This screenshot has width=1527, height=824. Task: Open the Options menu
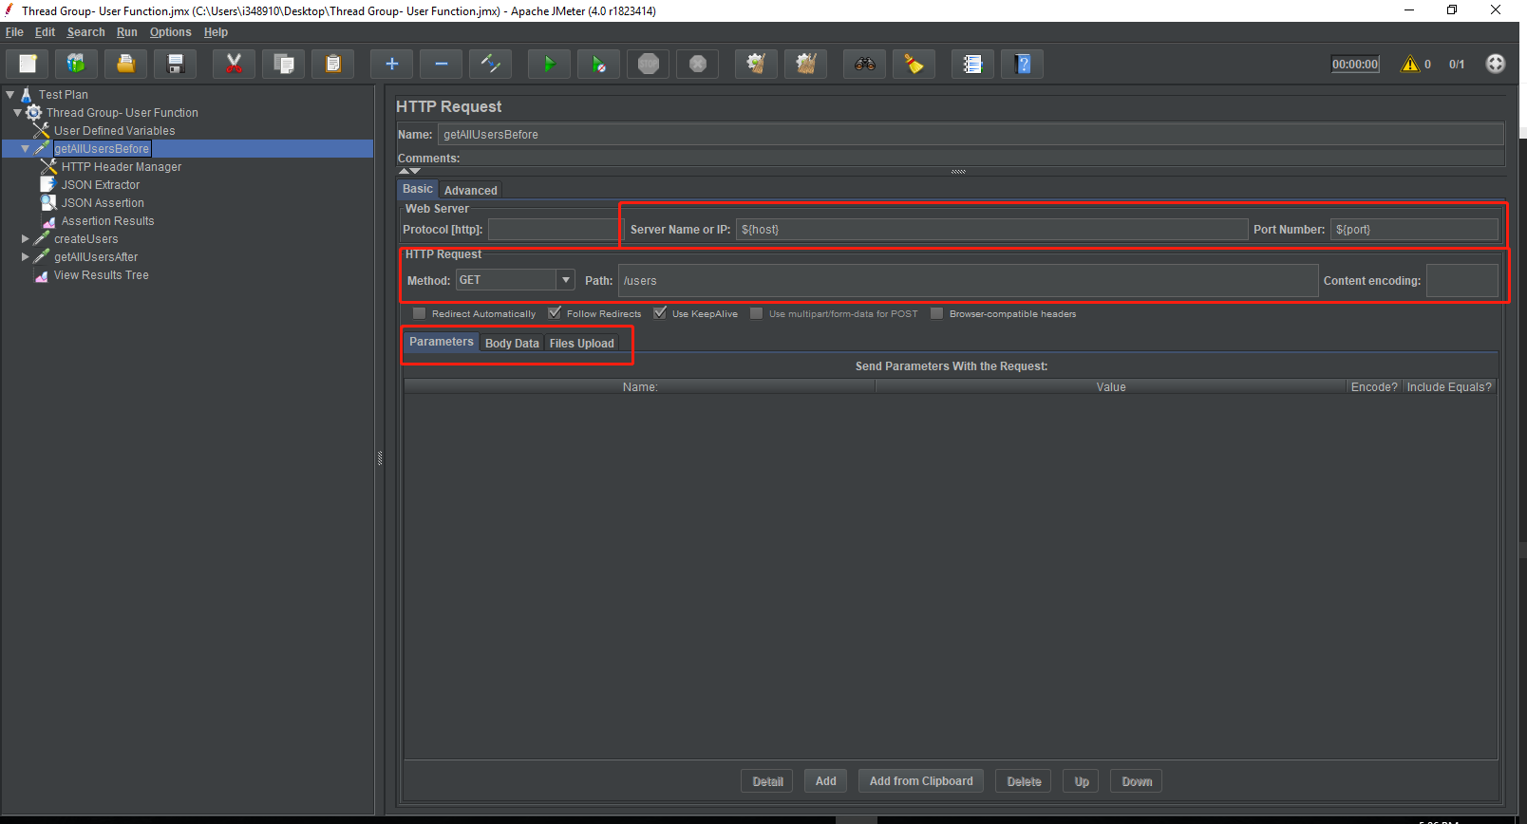click(170, 32)
